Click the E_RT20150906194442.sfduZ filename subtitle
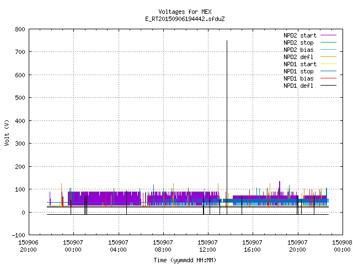 tap(185, 19)
